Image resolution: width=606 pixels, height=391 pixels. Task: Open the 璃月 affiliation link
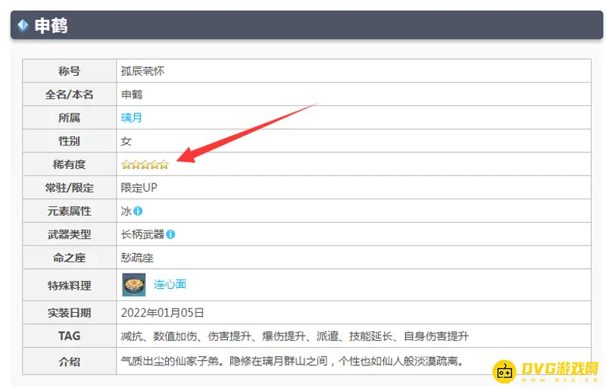coord(131,117)
